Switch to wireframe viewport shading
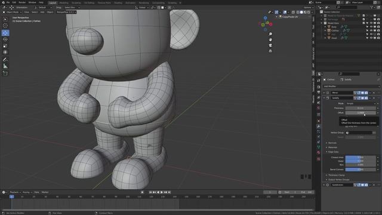 (x=298, y=12)
